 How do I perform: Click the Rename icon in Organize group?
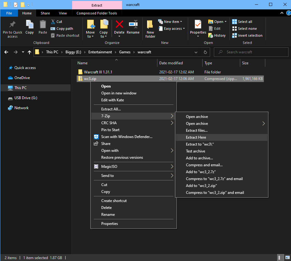click(133, 24)
